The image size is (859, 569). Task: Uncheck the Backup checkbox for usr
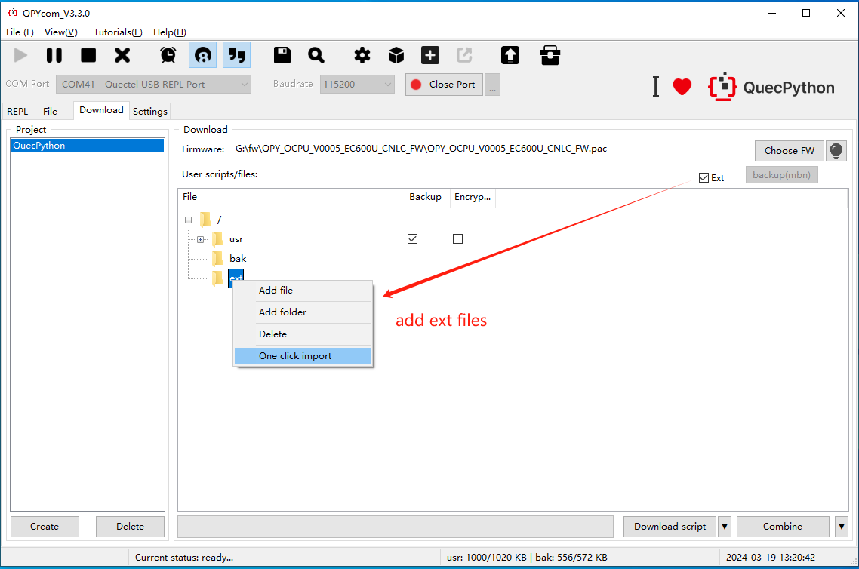pos(413,238)
